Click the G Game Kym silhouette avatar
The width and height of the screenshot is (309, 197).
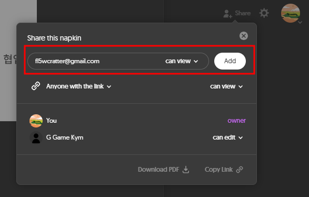36,137
